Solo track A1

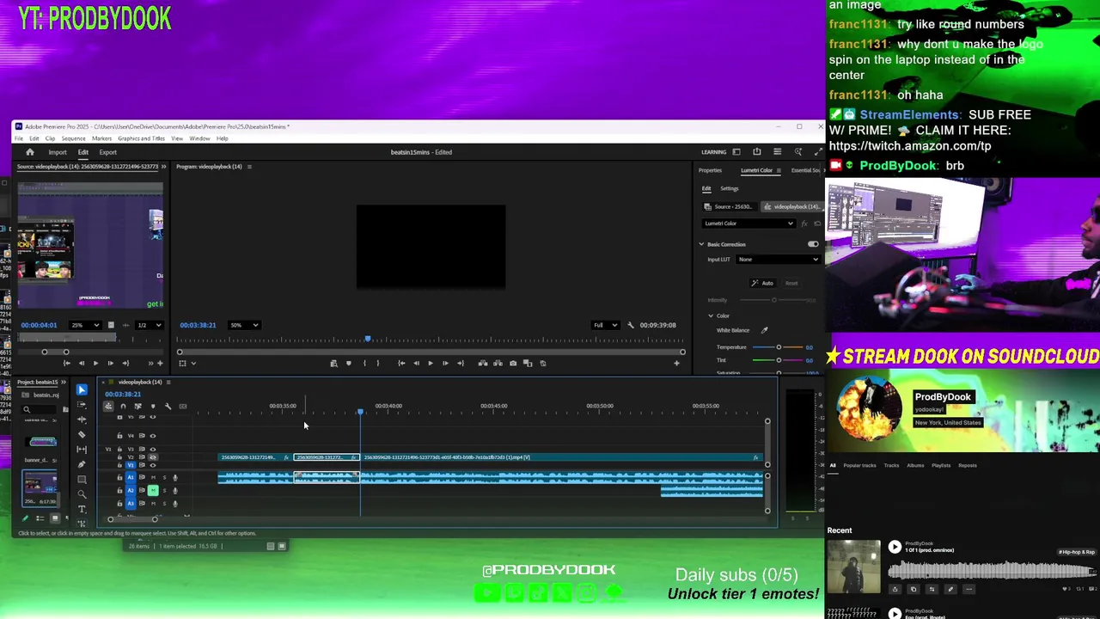tap(164, 478)
